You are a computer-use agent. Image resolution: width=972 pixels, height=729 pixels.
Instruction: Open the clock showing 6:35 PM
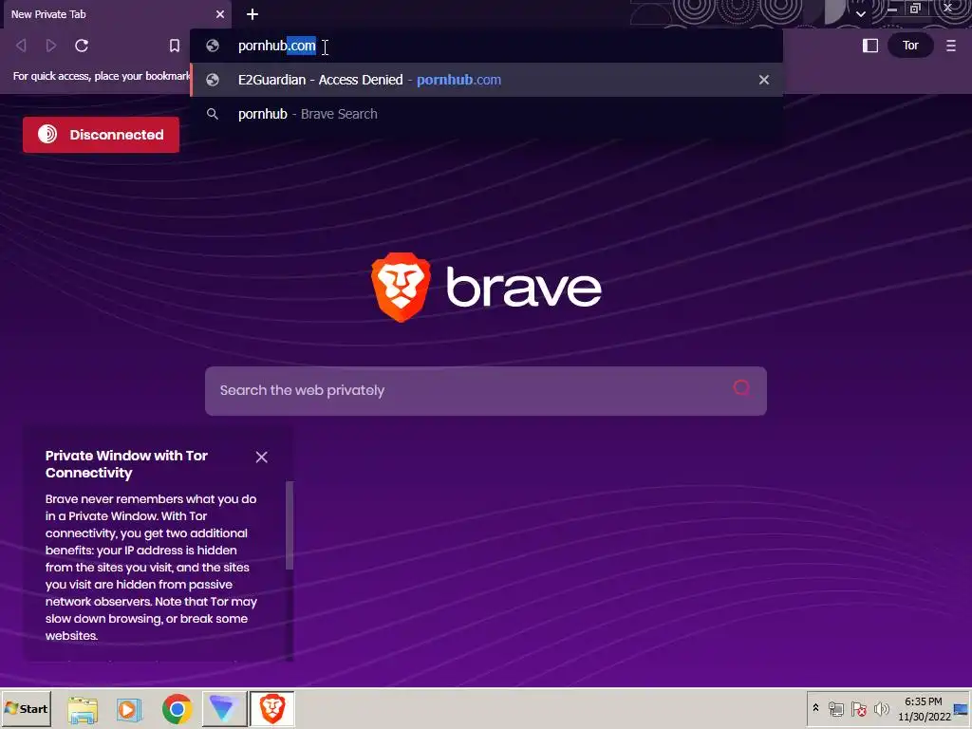click(x=924, y=708)
